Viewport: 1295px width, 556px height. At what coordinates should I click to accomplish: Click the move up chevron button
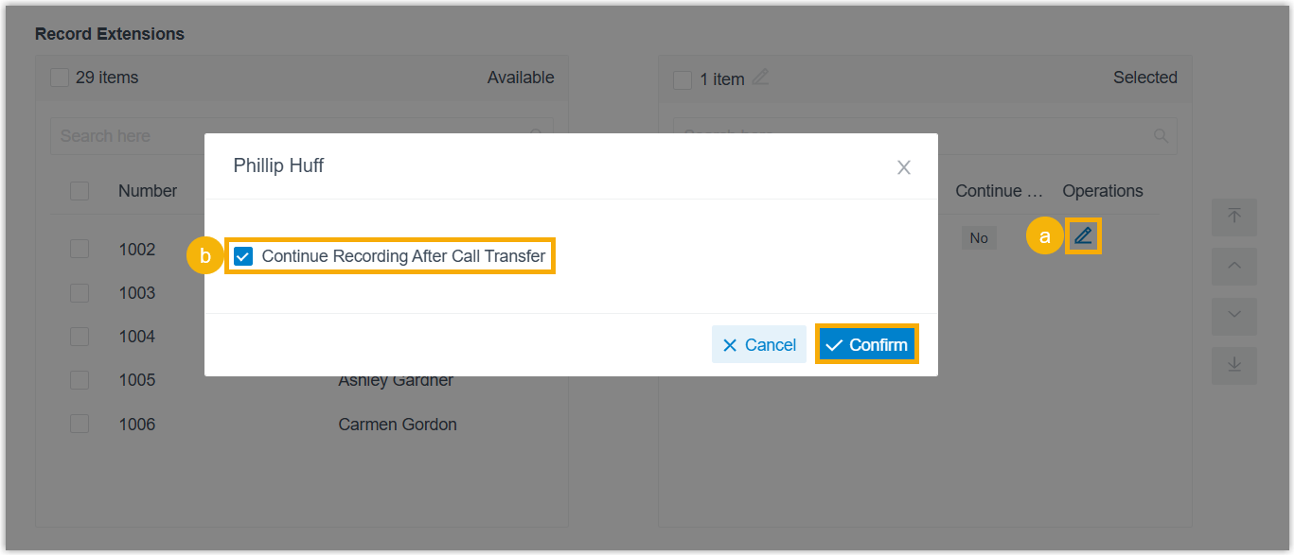point(1233,266)
